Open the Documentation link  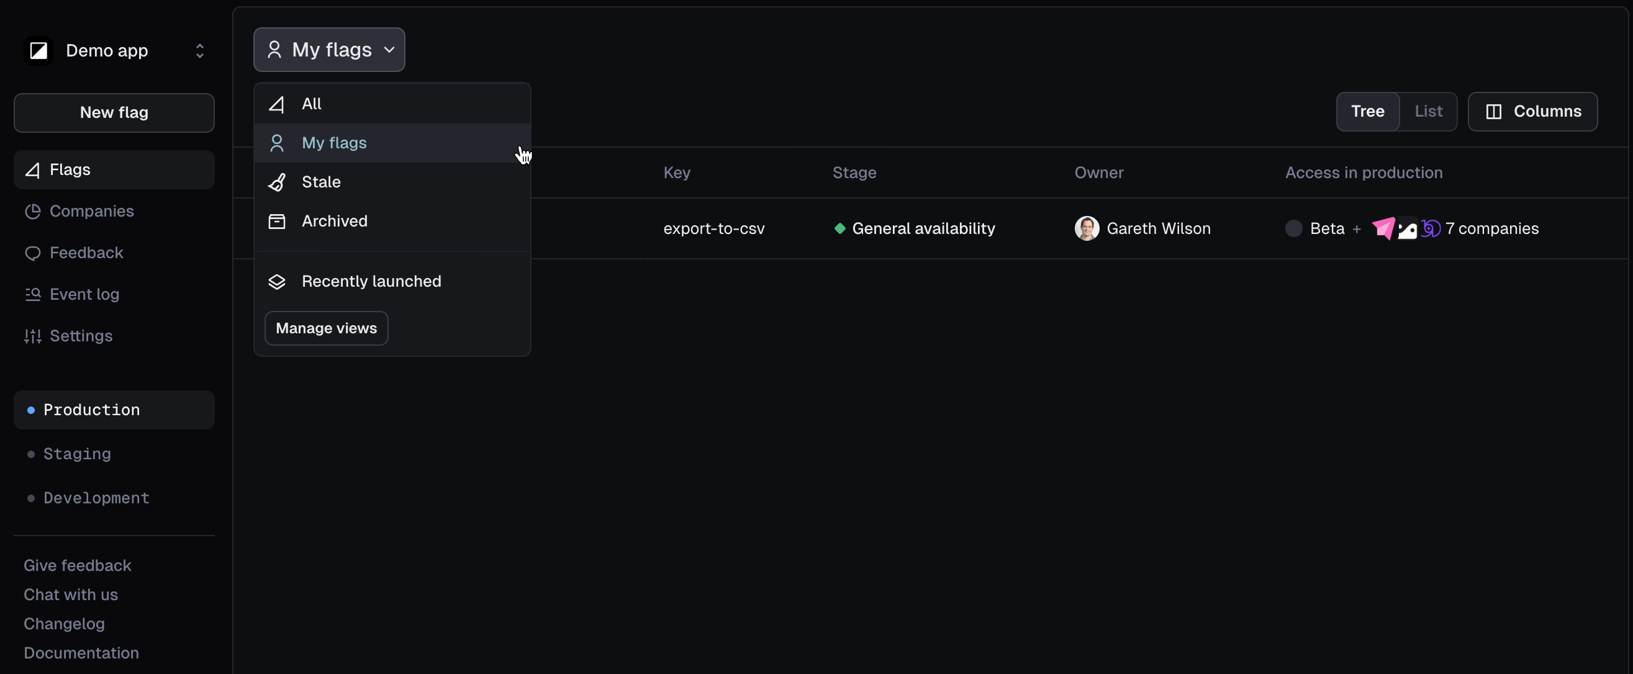click(81, 653)
